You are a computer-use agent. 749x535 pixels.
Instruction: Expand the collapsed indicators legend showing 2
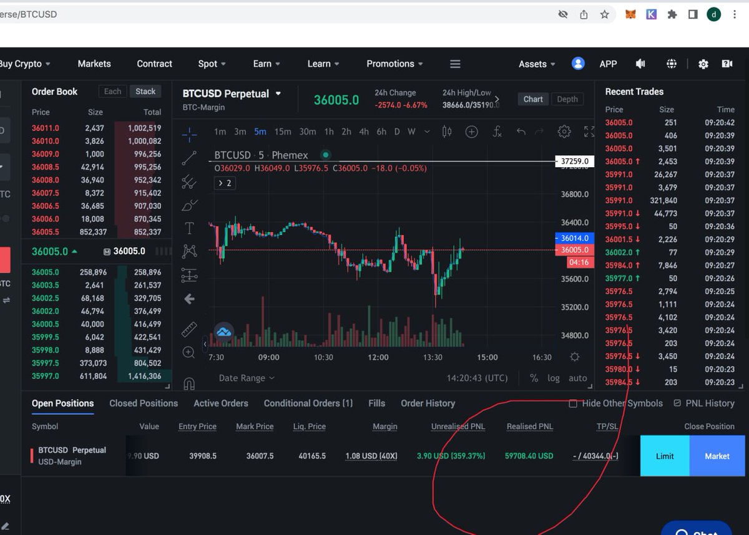click(x=225, y=183)
